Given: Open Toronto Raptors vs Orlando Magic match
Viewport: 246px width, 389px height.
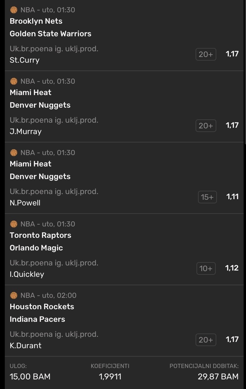Looking at the screenshot, I should point(40,241).
